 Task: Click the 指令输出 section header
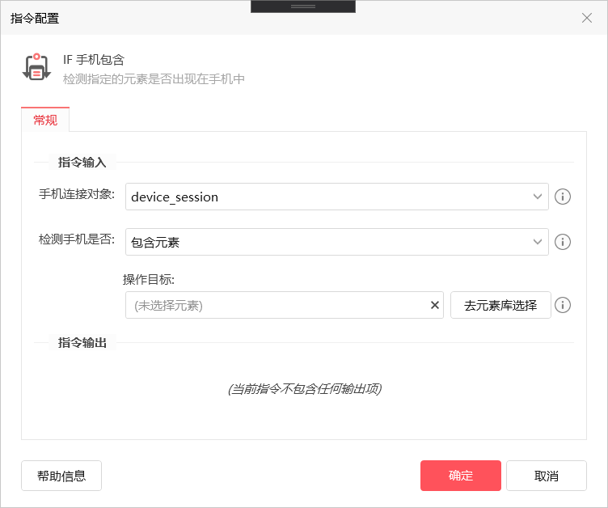pyautogui.click(x=82, y=343)
